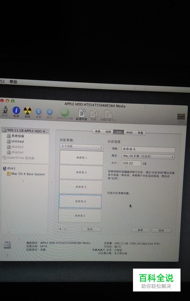The image size is (190, 301).
Task: Select the 500.11 GB APPLE HDD disk
Action: tap(25, 131)
